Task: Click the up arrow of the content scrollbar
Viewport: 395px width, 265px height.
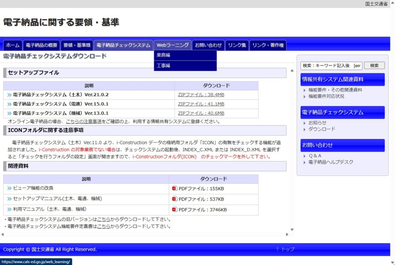Action: point(292,71)
